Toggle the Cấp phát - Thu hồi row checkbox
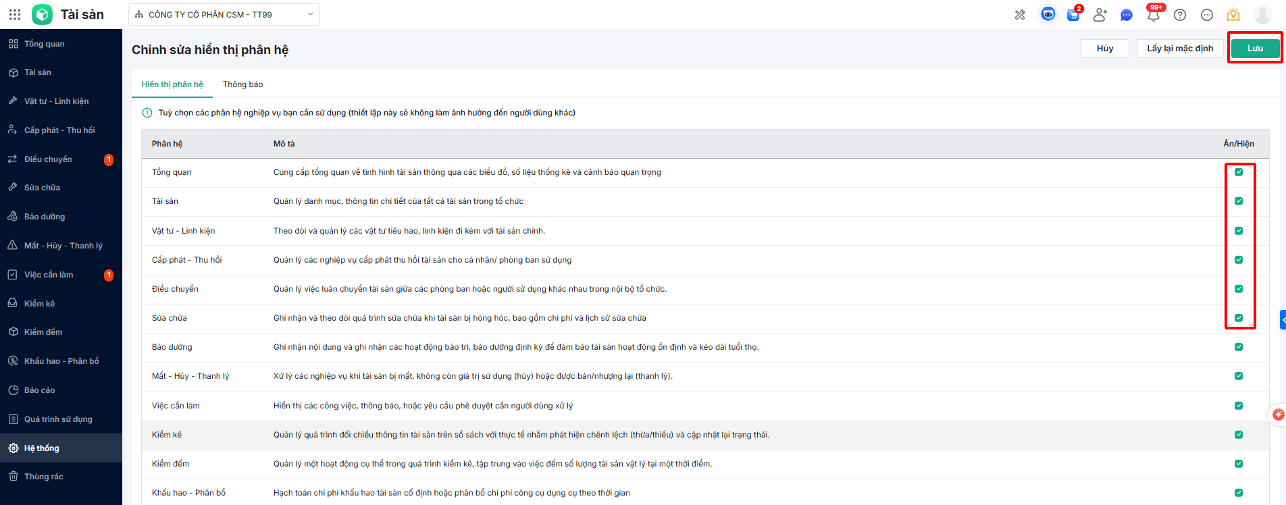1286x505 pixels. 1239,260
